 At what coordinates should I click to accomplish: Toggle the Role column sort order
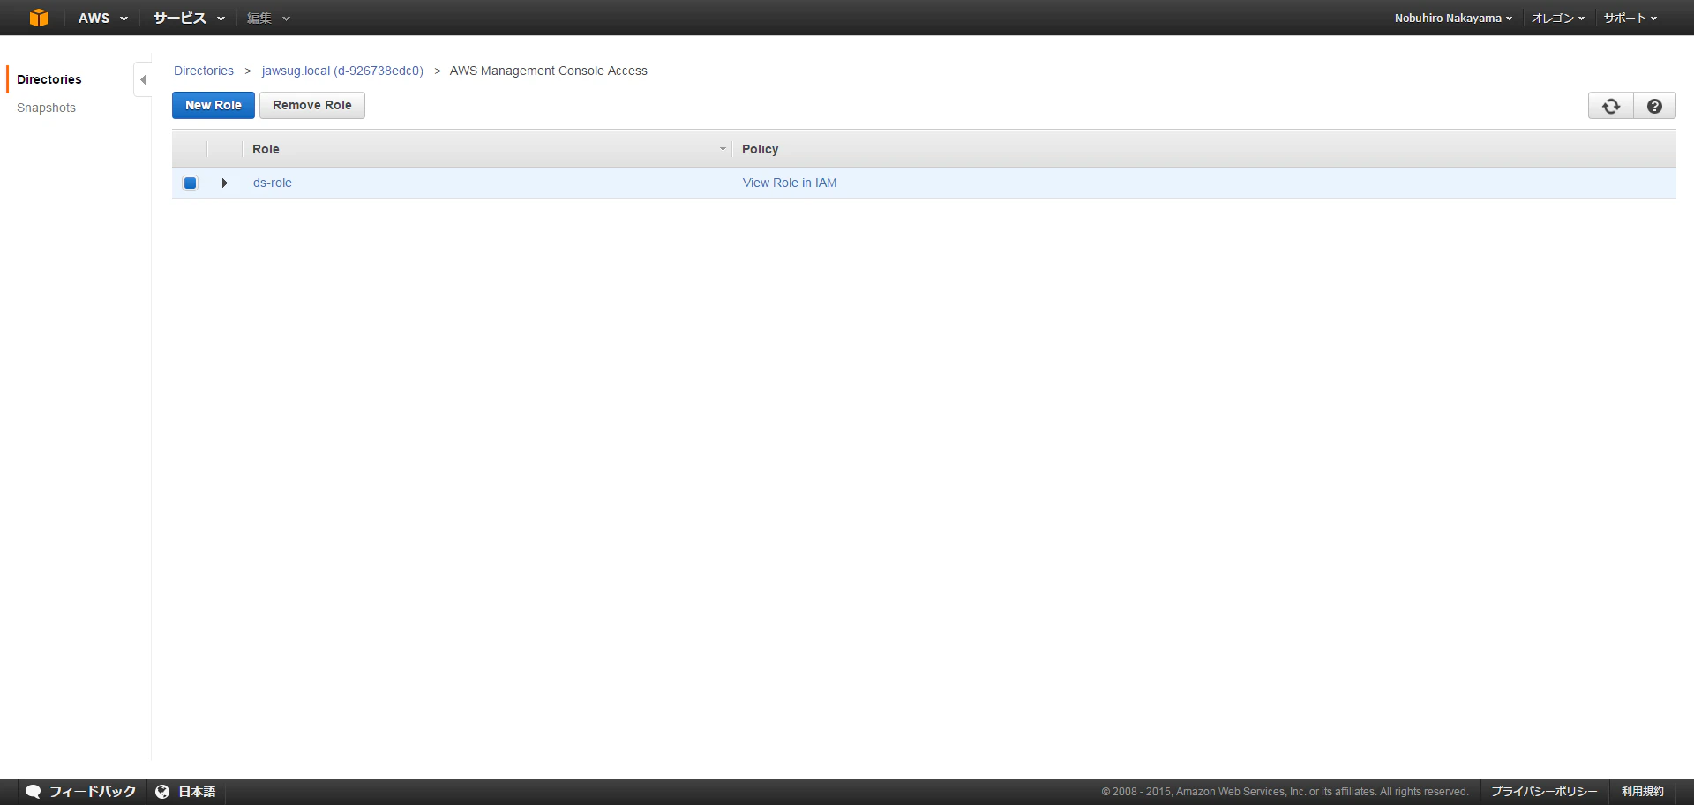pyautogui.click(x=723, y=148)
